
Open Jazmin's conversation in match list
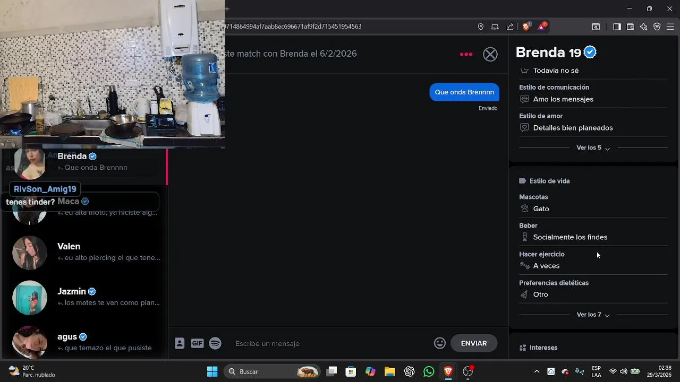pyautogui.click(x=85, y=297)
